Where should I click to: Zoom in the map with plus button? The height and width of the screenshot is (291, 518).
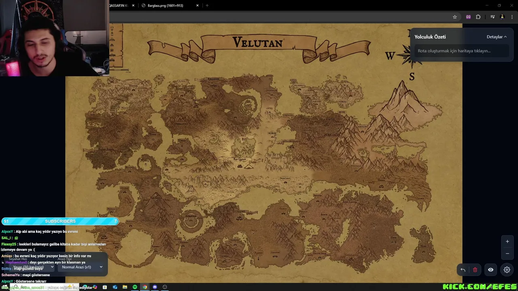point(507,242)
